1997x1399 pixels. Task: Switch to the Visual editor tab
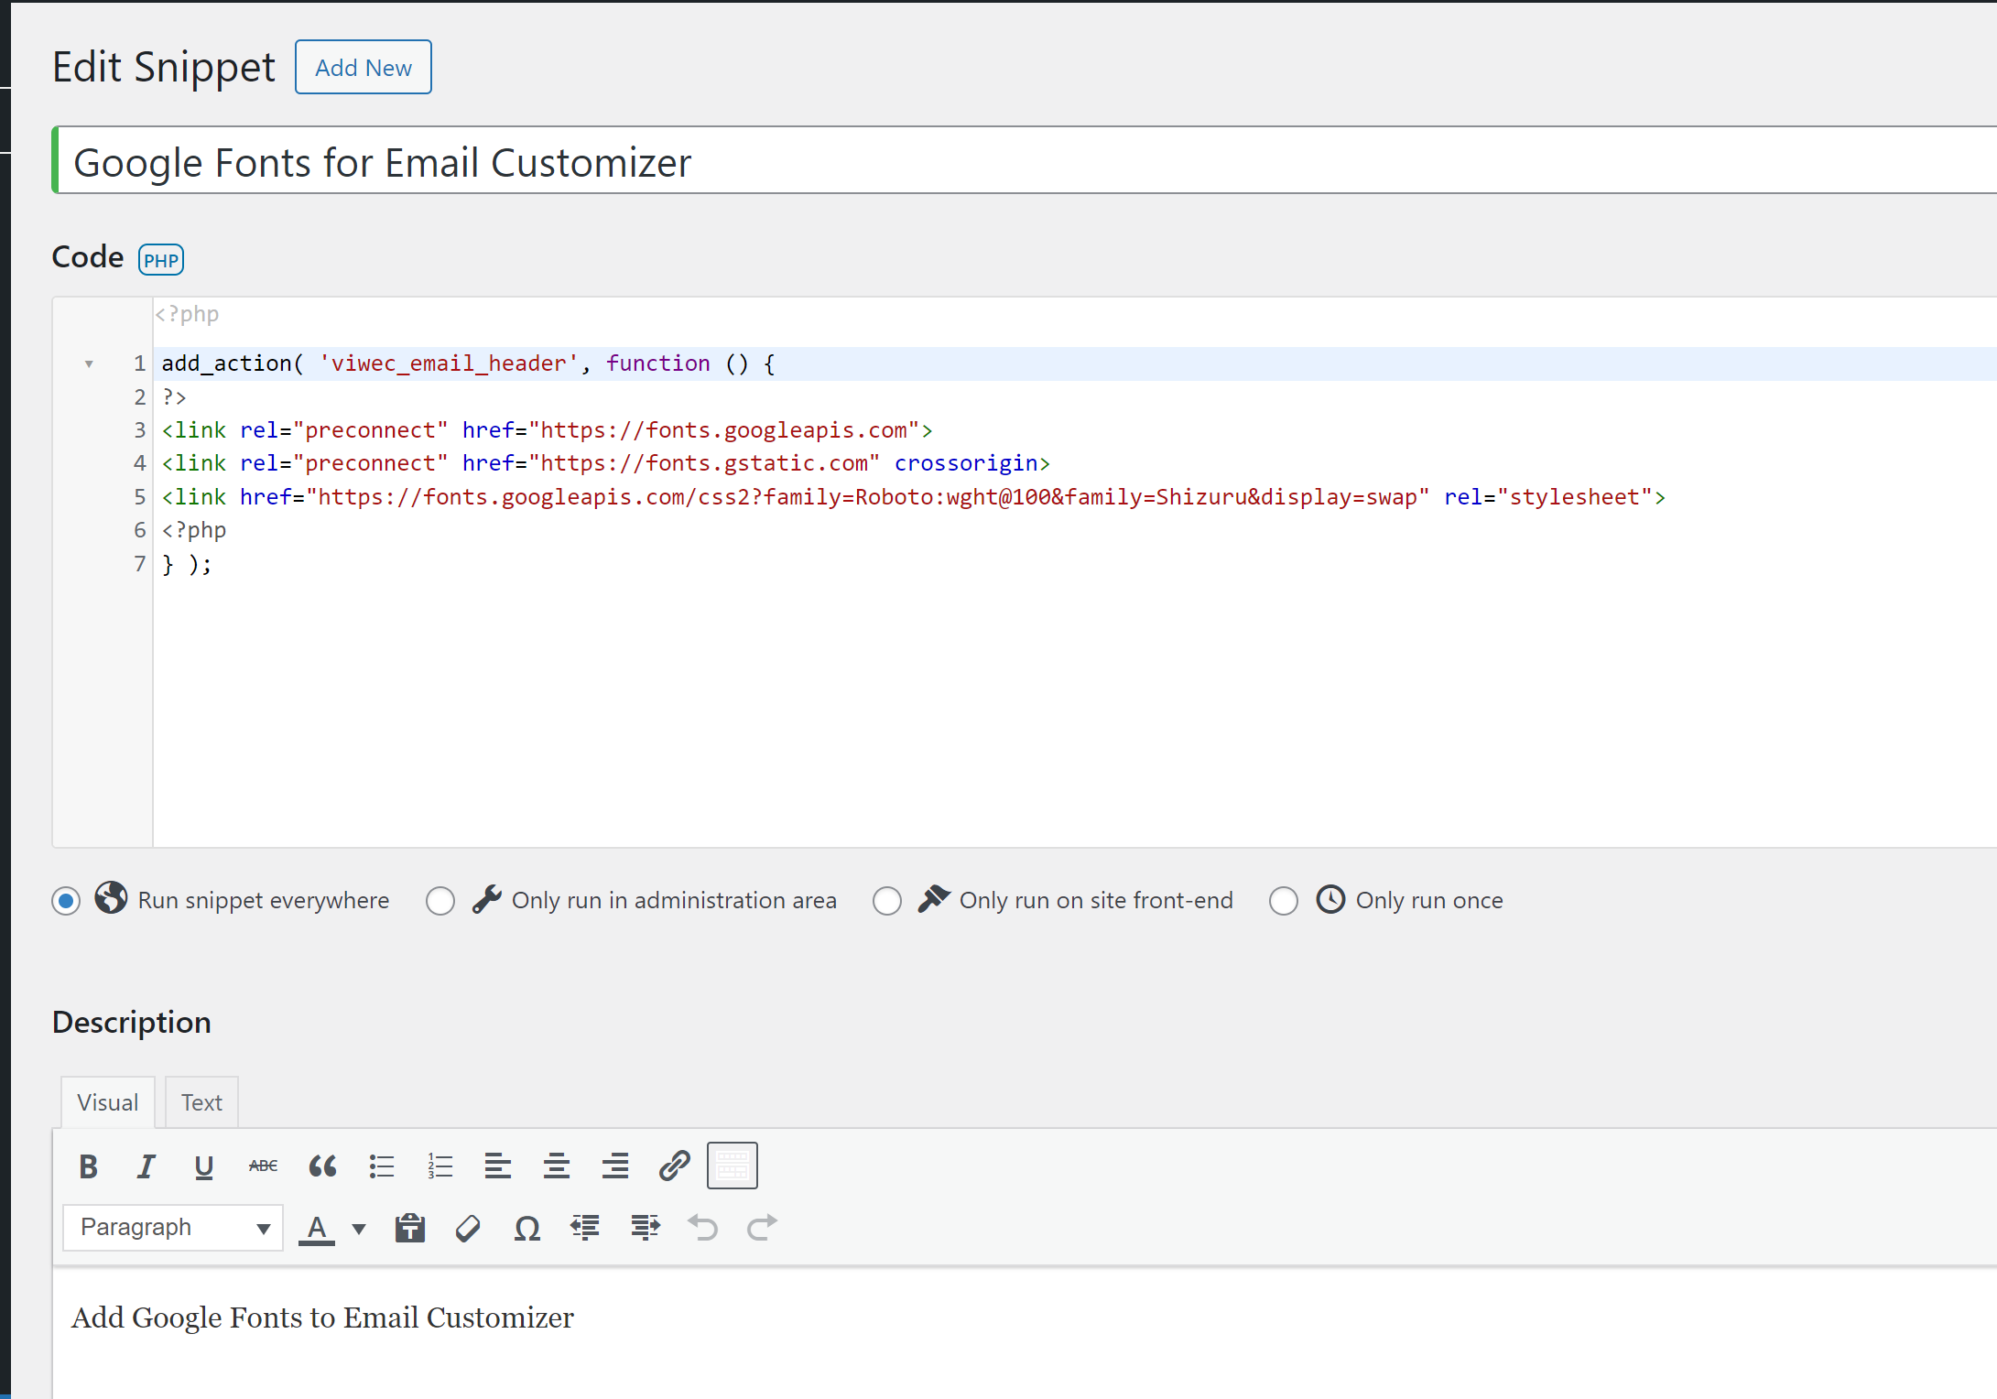click(107, 1102)
